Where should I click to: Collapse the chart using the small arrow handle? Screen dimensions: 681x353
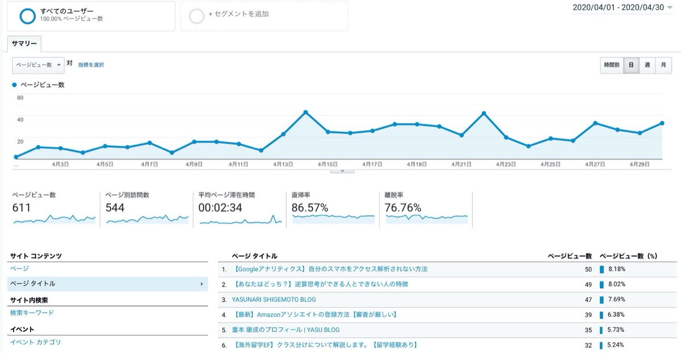[342, 170]
